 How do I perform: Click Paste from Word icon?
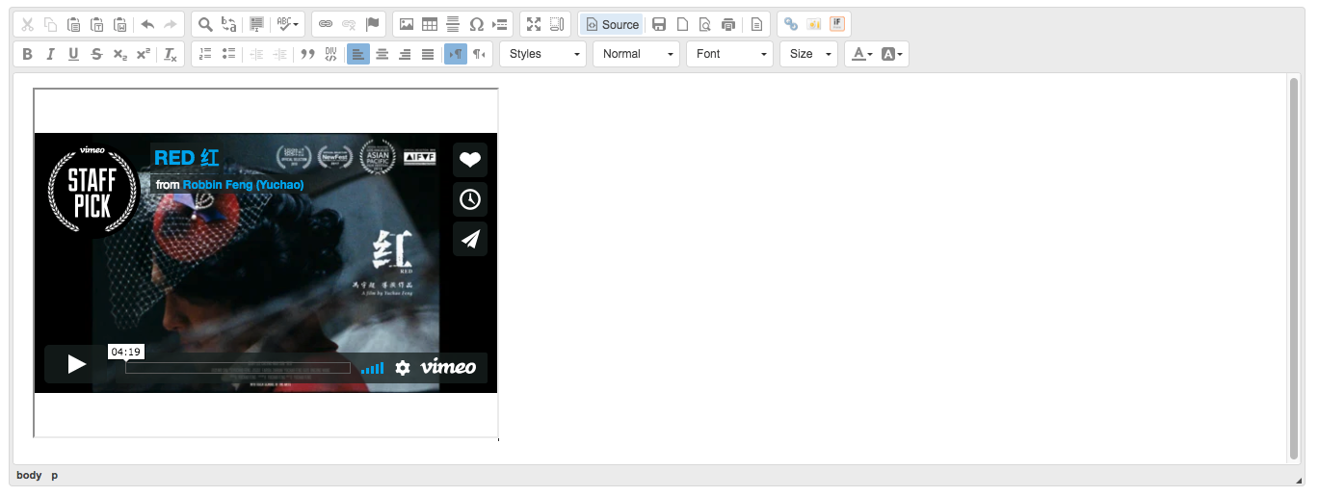pyautogui.click(x=120, y=24)
